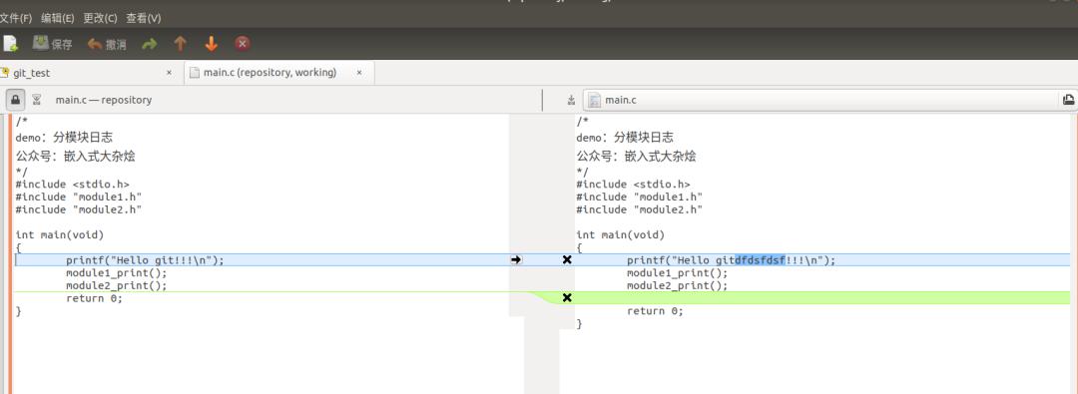
Task: Switch to the git_test tab
Action: 32,73
